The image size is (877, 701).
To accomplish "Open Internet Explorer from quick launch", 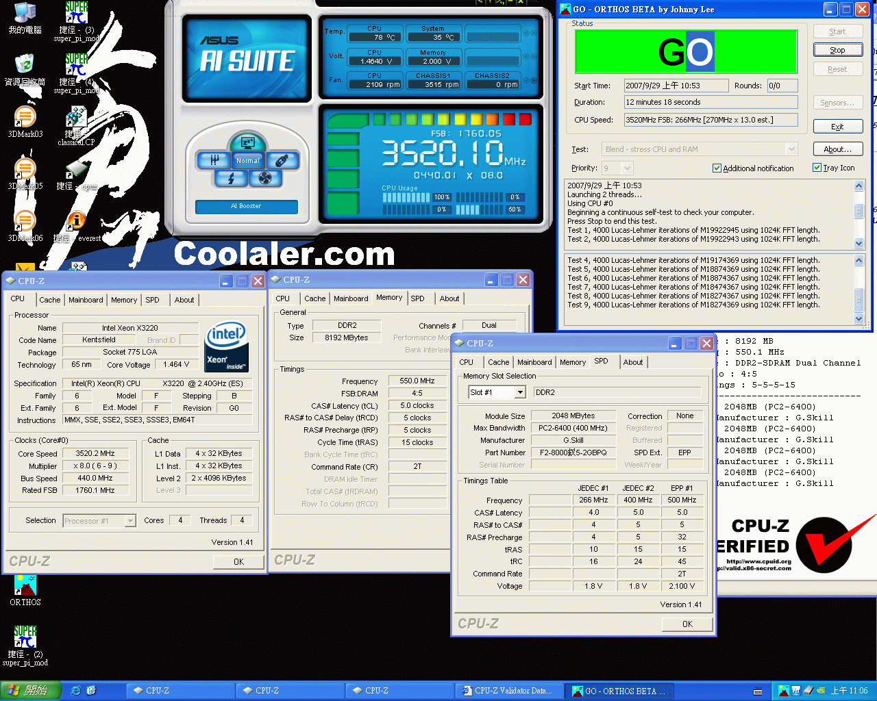I will pyautogui.click(x=76, y=691).
